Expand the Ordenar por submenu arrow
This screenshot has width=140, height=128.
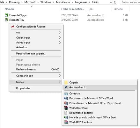[x=60, y=38]
